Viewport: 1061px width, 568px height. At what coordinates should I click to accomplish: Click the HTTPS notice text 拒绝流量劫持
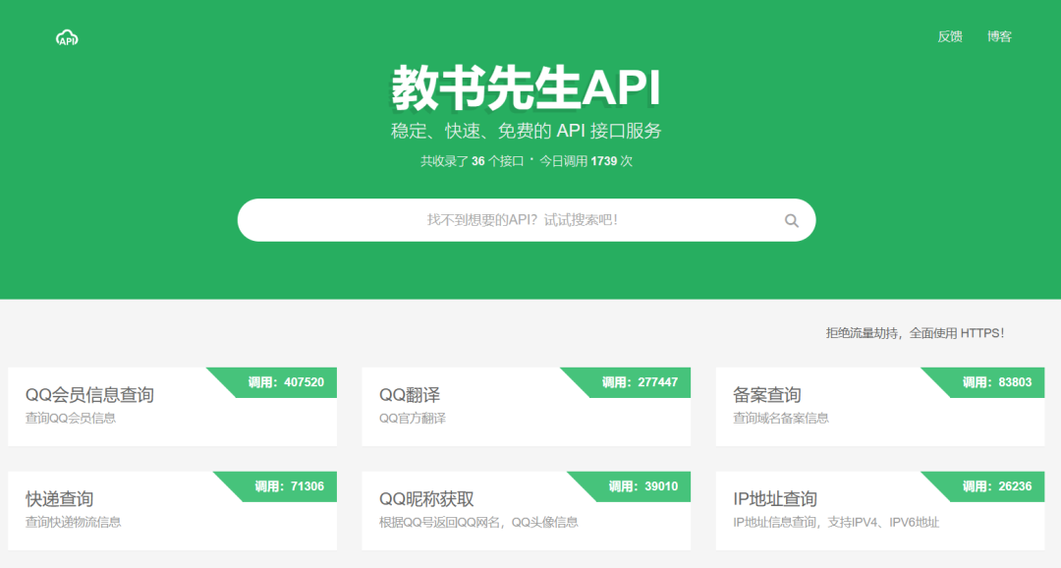[x=915, y=334]
